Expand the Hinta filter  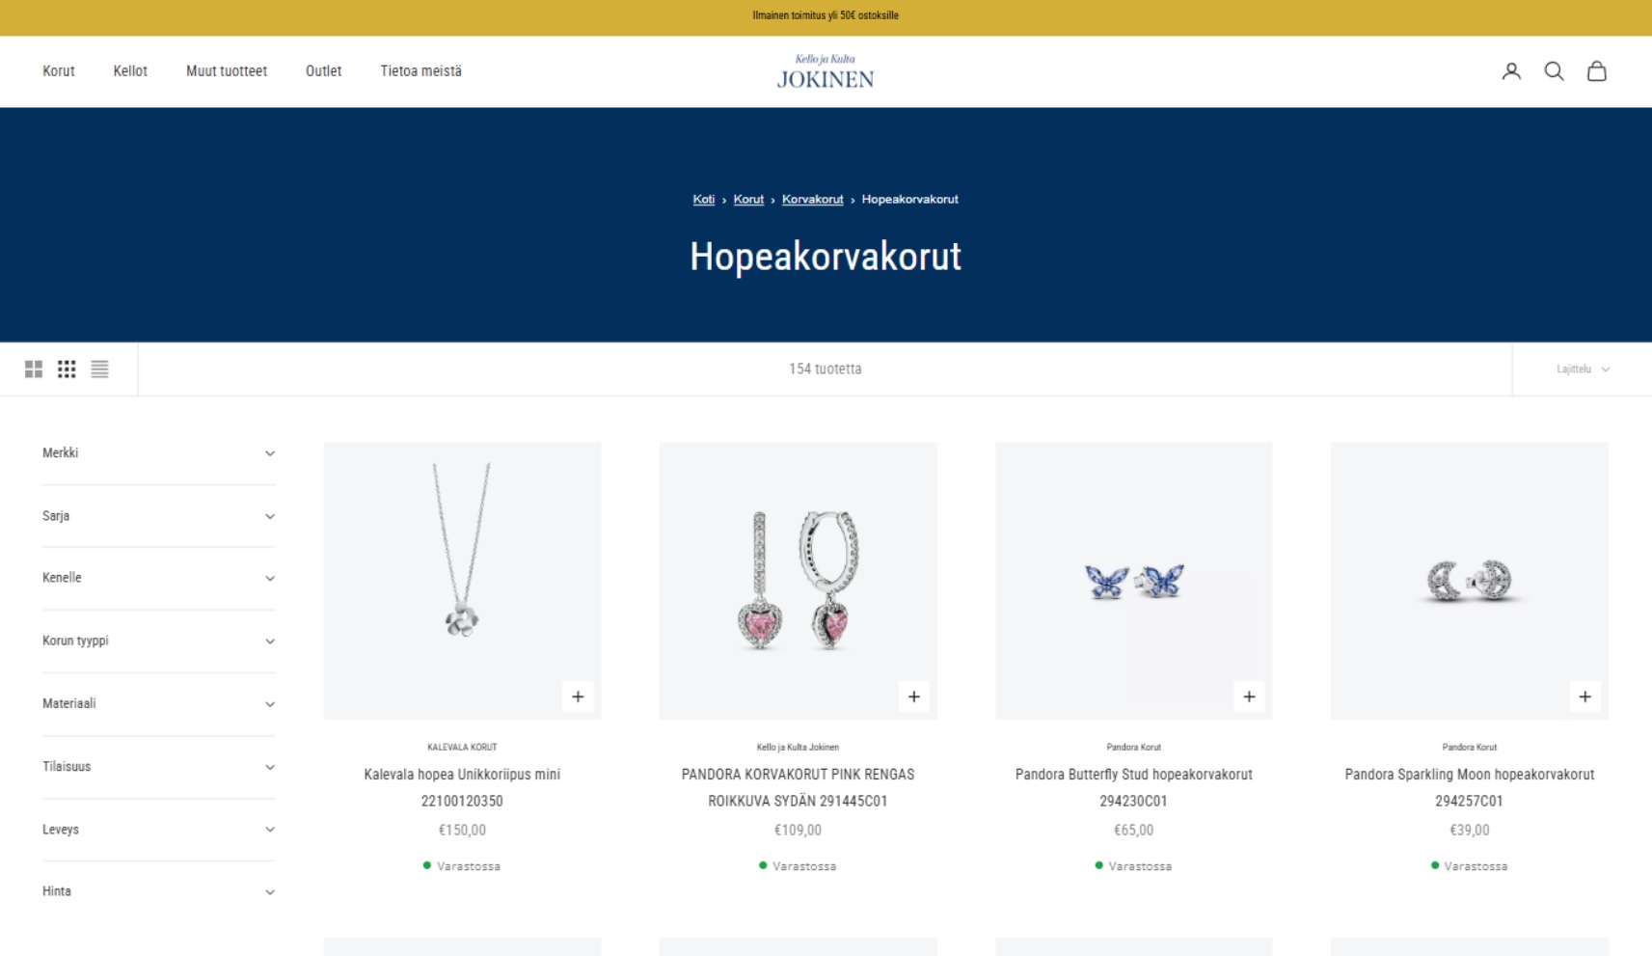pos(158,892)
